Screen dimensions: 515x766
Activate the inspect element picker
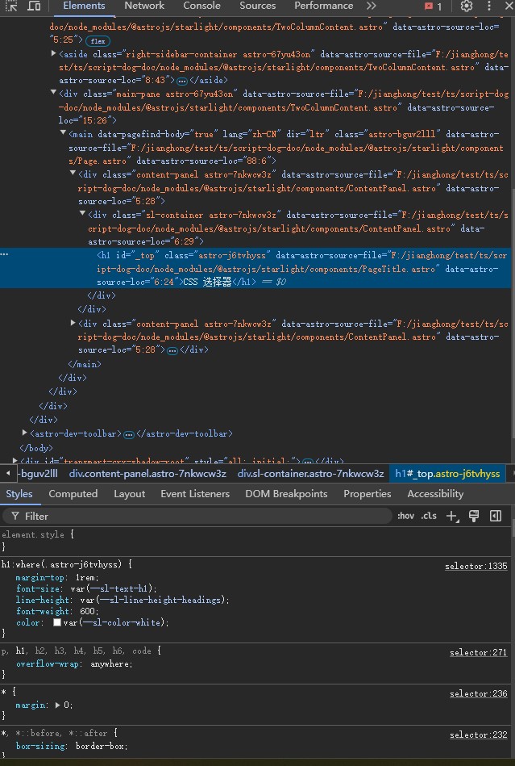tap(11, 6)
